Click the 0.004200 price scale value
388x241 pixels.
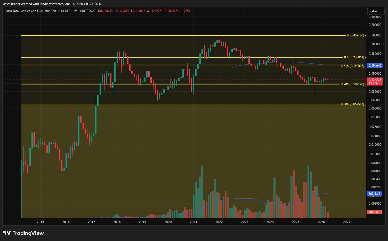[375, 188]
